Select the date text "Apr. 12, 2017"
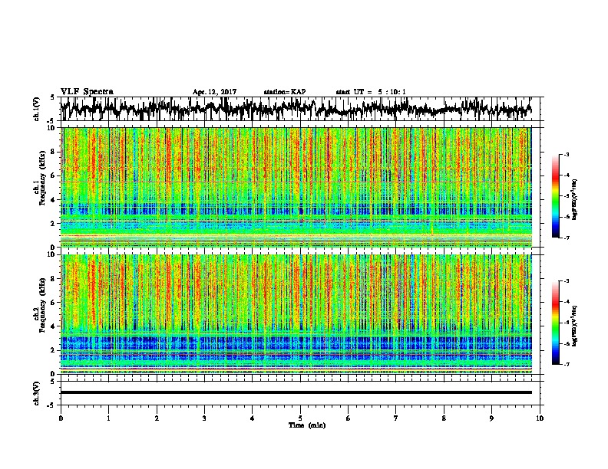Image resolution: width=608 pixels, height=469 pixels. [214, 92]
